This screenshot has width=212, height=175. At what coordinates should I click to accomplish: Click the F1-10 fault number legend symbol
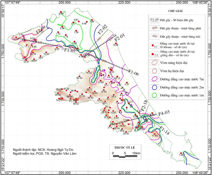coord(154,20)
